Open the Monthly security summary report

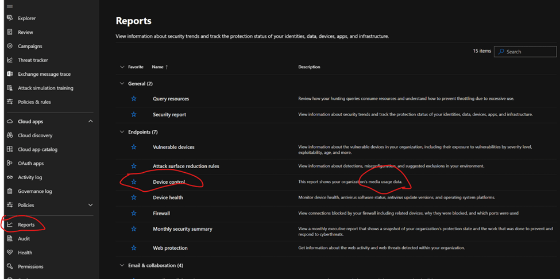click(x=182, y=229)
